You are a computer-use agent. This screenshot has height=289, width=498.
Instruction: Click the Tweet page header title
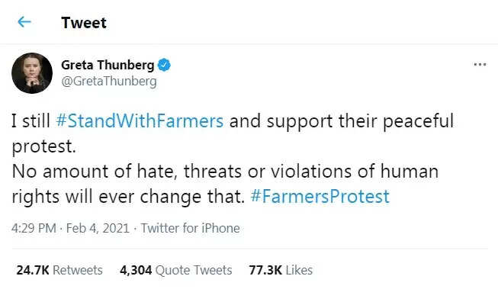tap(84, 23)
